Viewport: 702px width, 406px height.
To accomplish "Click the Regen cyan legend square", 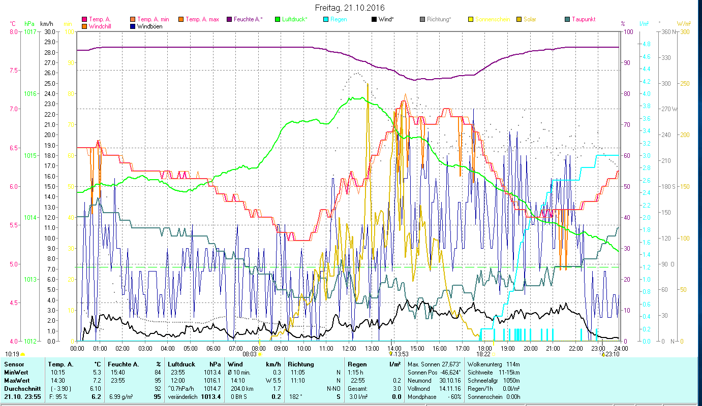I will 326,20.
